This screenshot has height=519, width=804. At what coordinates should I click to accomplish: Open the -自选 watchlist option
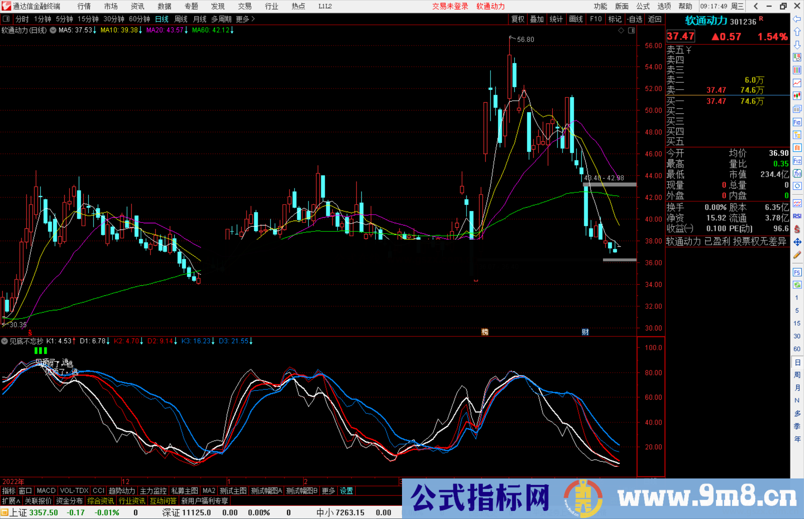click(635, 19)
